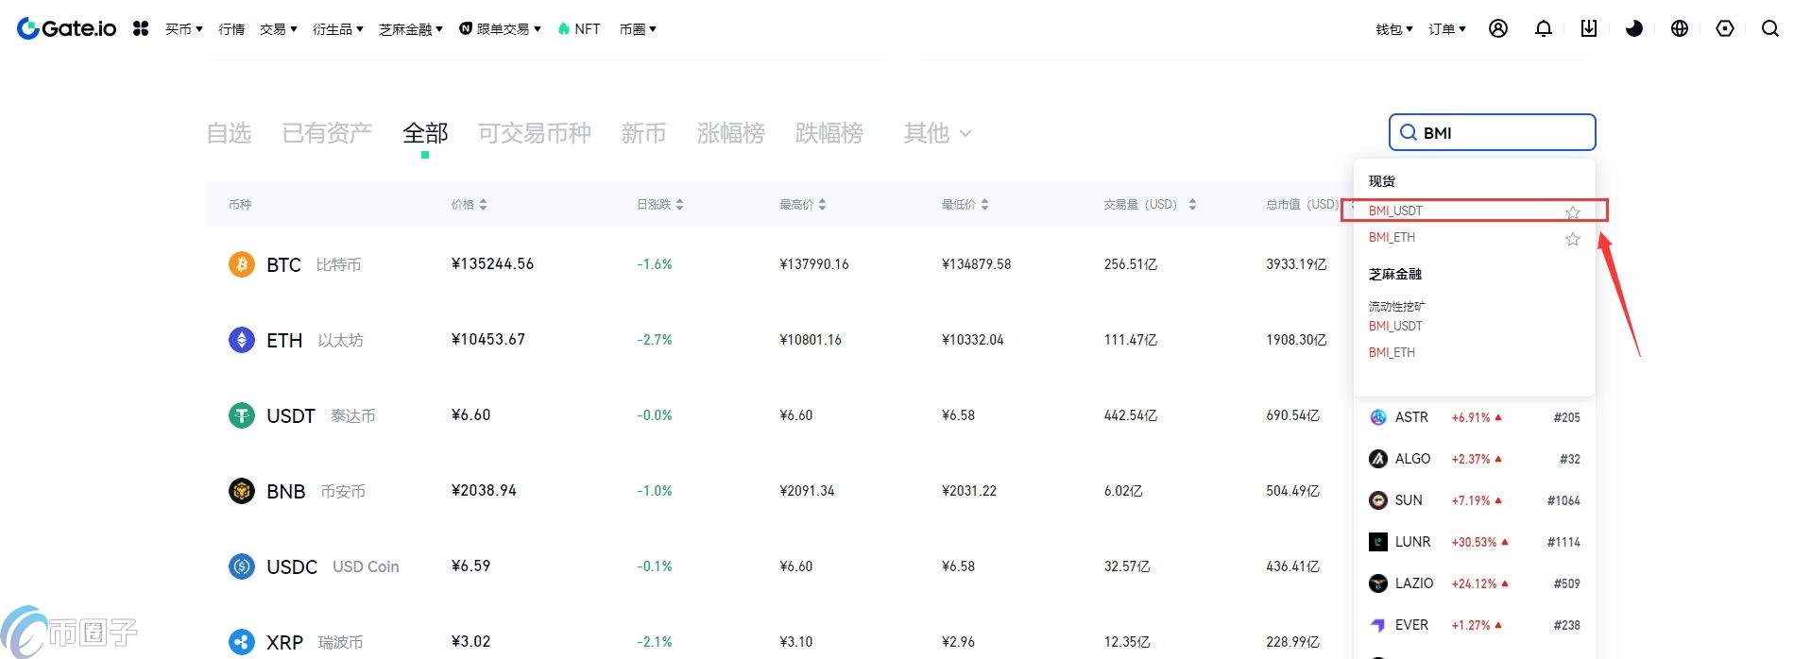Click the header search magnifier icon

1770,28
